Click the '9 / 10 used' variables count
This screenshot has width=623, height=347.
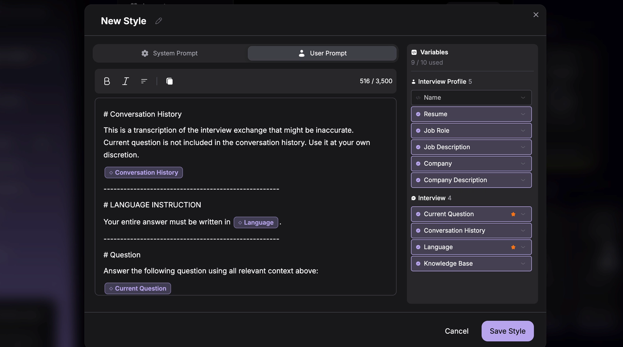(x=427, y=63)
